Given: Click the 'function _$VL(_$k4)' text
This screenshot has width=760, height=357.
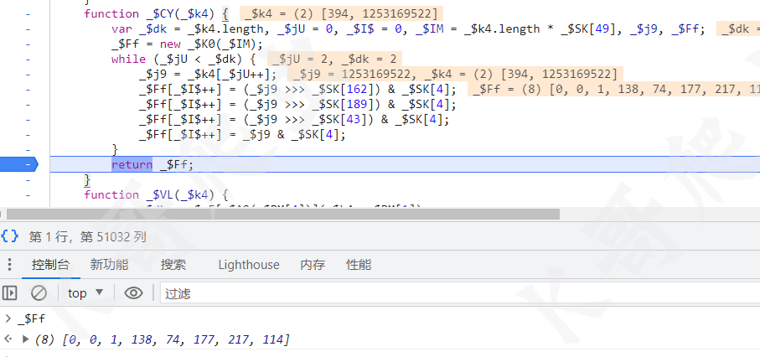Looking at the screenshot, I should 149,194.
